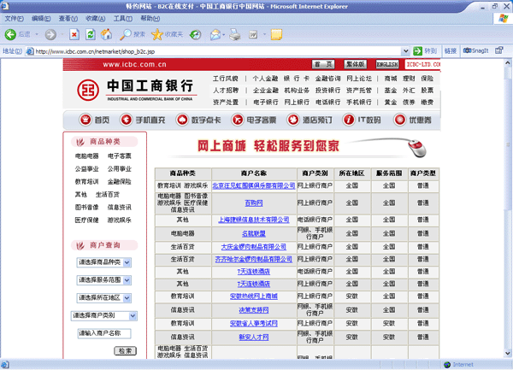Screen dimensions: 513x370
Task: Click the 请输入商户名称 text field
Action: (103, 333)
